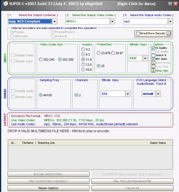Choose 352:240 video scale size
The image size is (179, 192).
click(x=41, y=60)
